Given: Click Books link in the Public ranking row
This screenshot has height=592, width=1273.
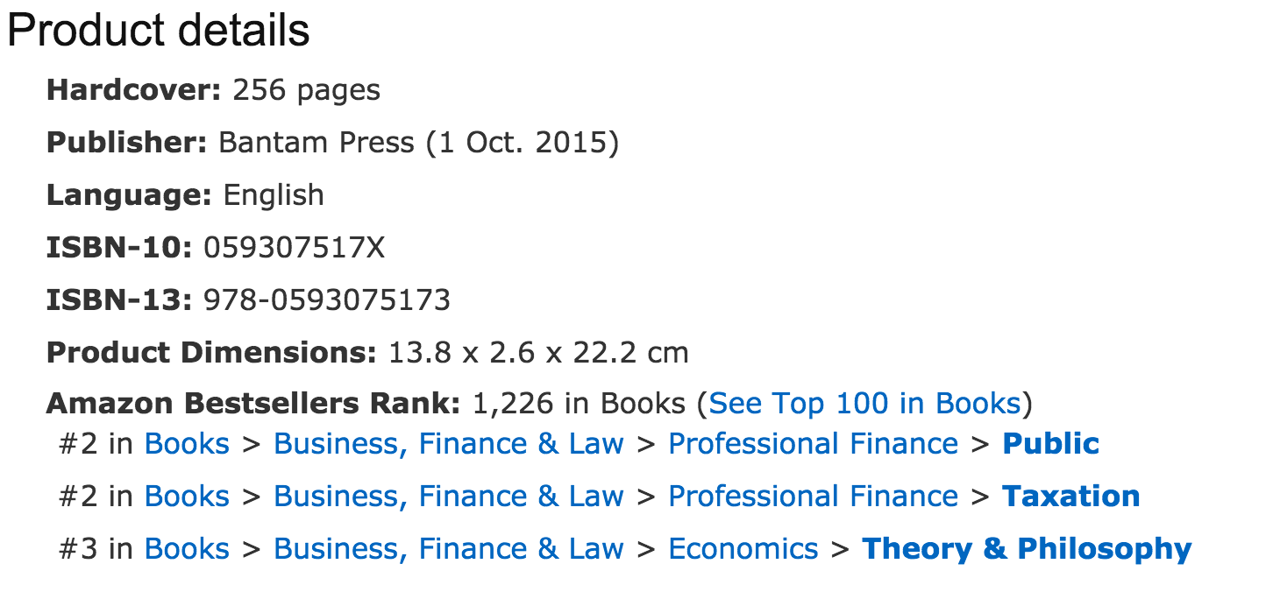Looking at the screenshot, I should tap(187, 444).
